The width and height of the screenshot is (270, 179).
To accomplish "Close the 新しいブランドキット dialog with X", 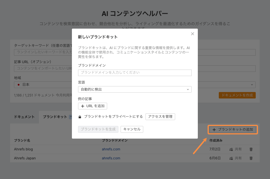I will (192, 34).
